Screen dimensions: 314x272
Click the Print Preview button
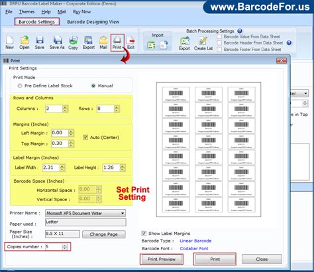(162, 259)
